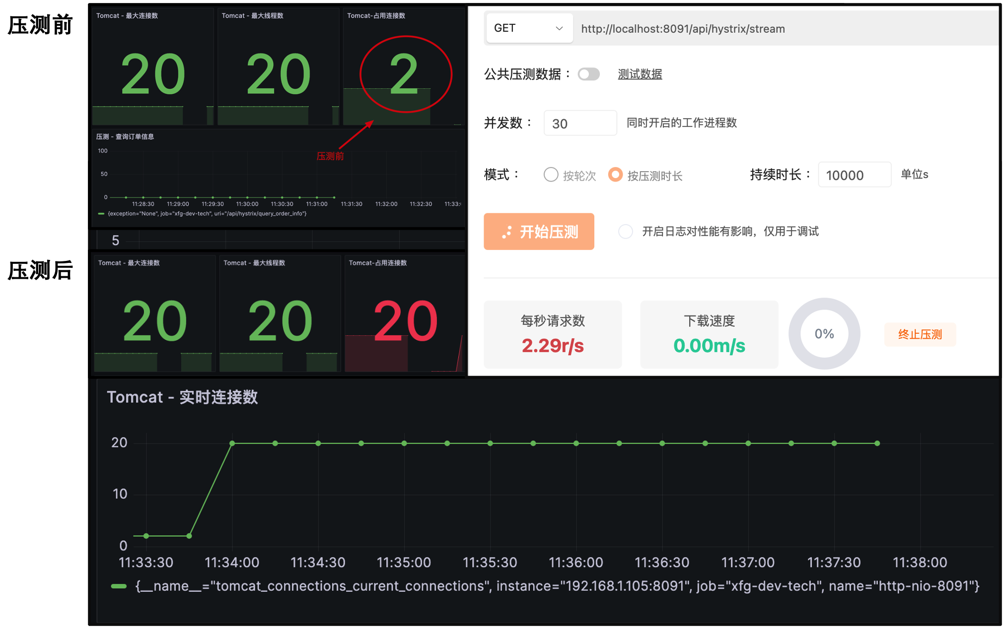Click the loading icon on 开始压测 button
The height and width of the screenshot is (628, 1003).
click(506, 232)
